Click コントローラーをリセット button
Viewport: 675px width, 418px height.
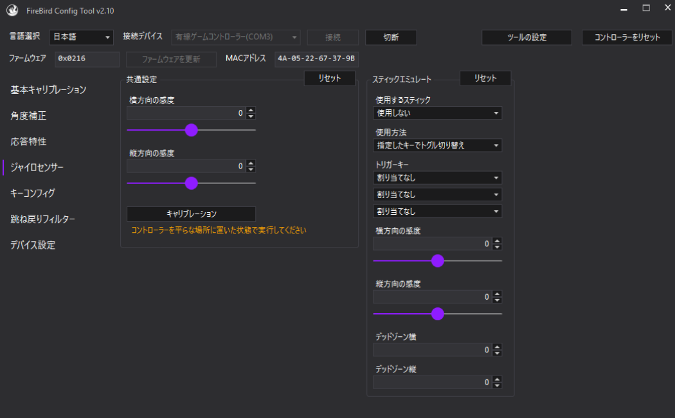coord(627,37)
